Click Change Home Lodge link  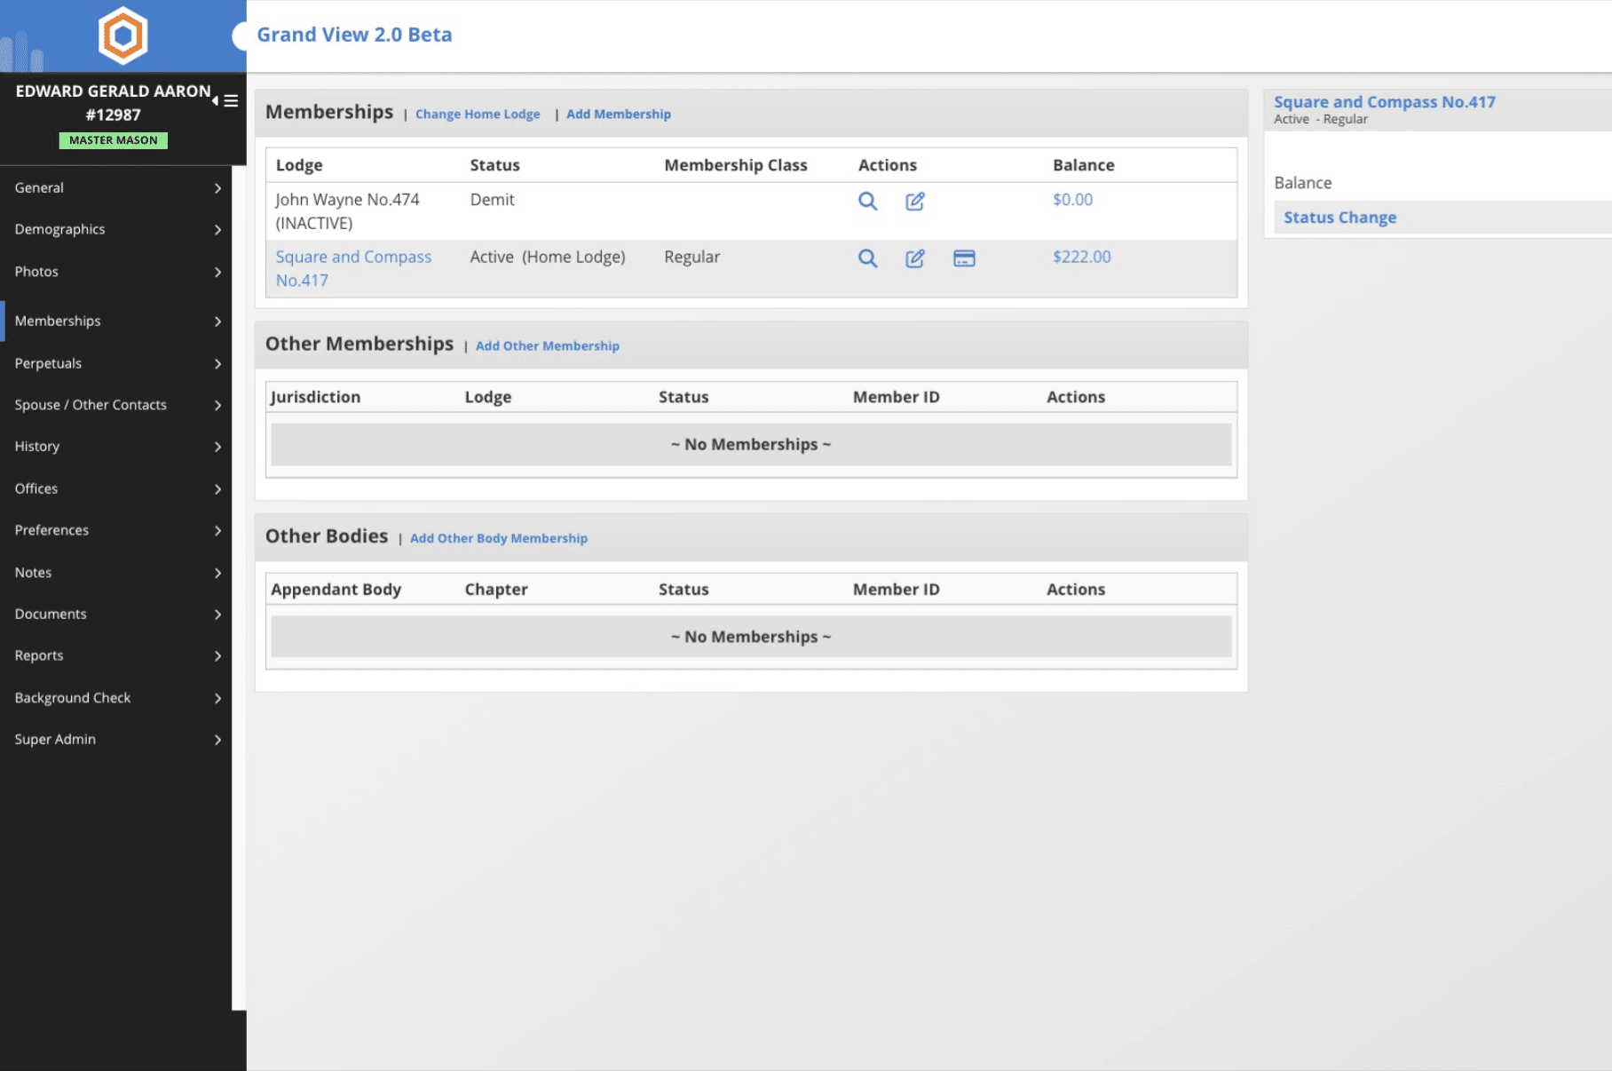click(478, 115)
